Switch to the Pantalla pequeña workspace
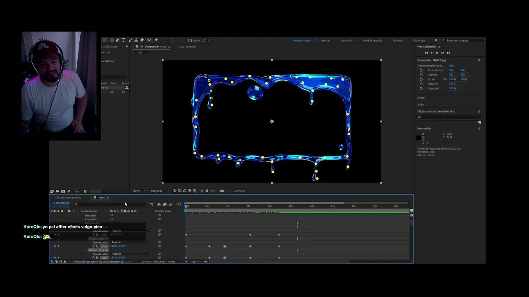 [x=372, y=40]
